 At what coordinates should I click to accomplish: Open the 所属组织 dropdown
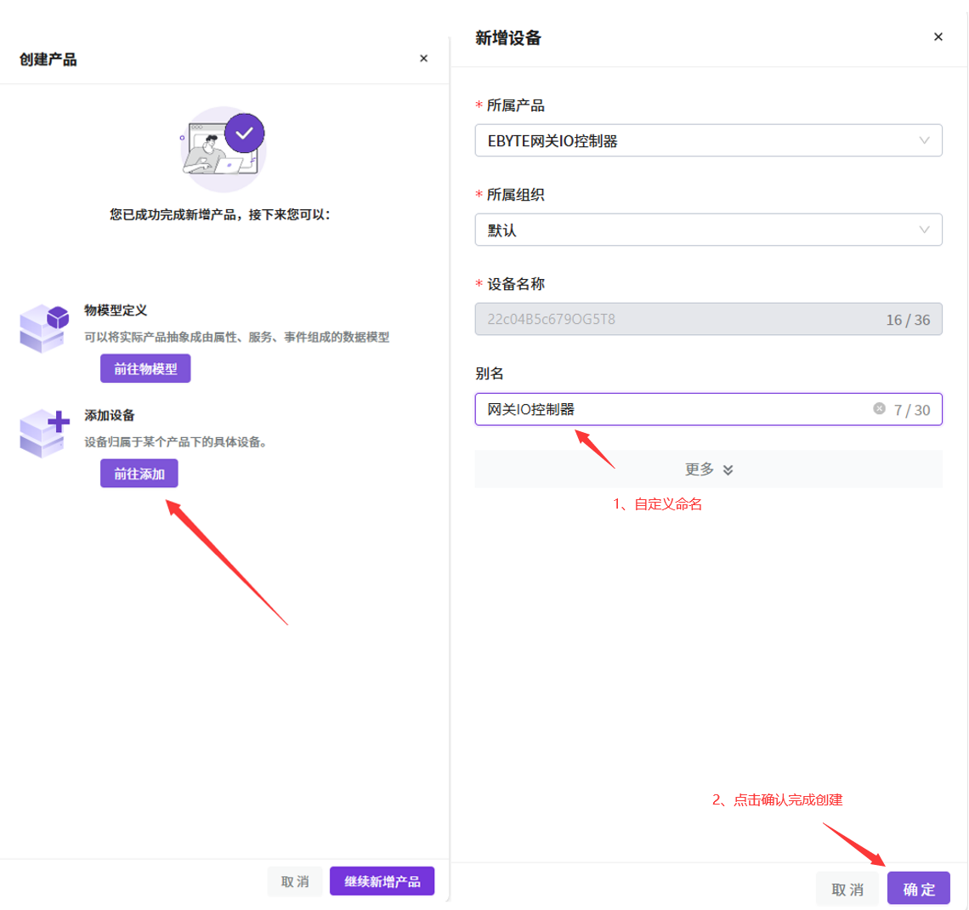pos(707,230)
